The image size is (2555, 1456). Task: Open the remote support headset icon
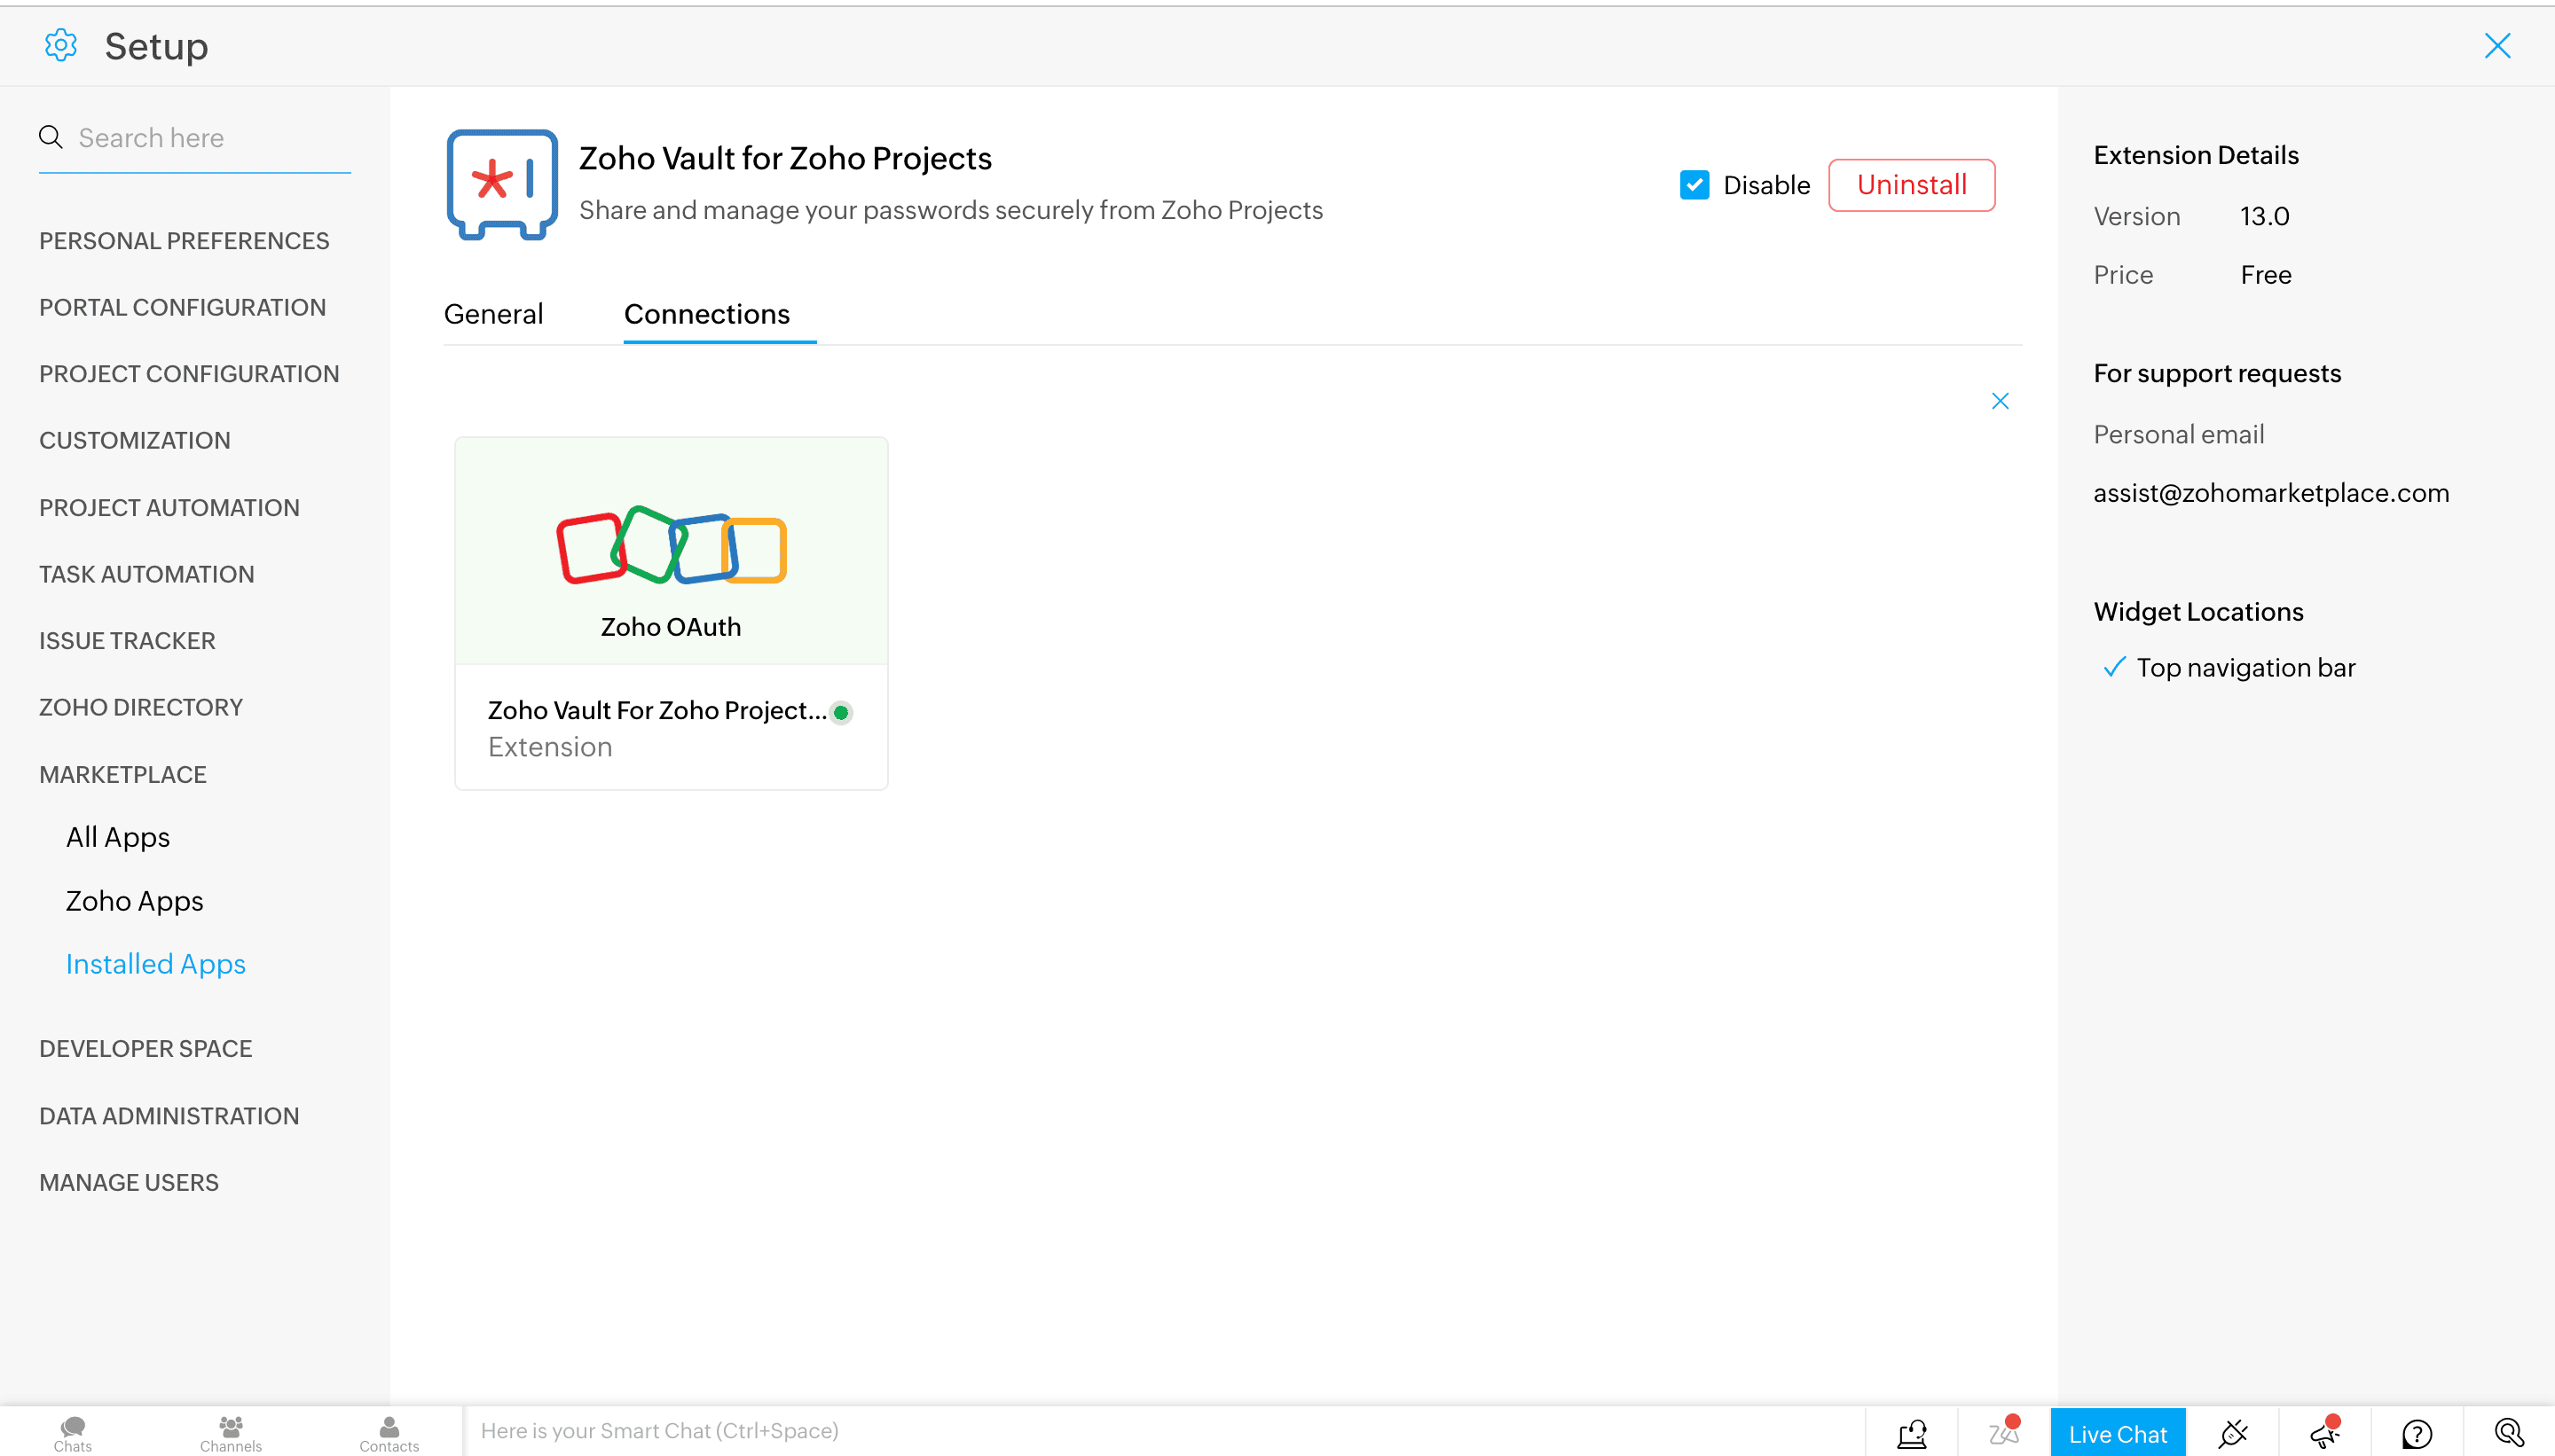click(1912, 1433)
